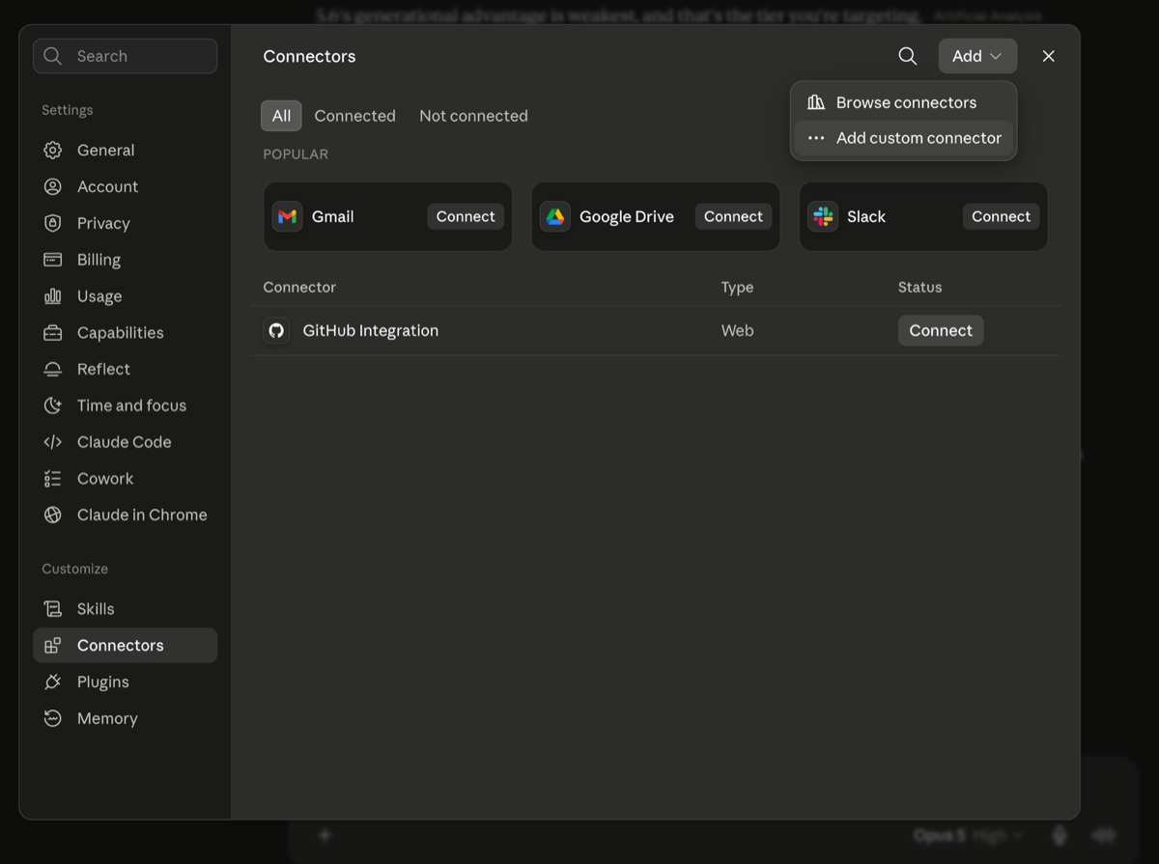1159x864 pixels.
Task: Connect the Gmail connector
Action: [x=466, y=216]
